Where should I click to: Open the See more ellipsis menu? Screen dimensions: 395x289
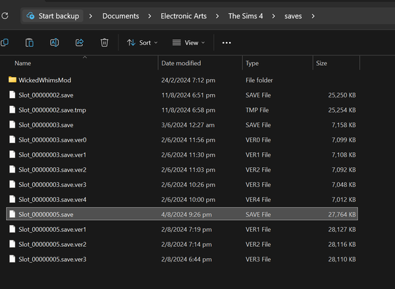pyautogui.click(x=226, y=43)
